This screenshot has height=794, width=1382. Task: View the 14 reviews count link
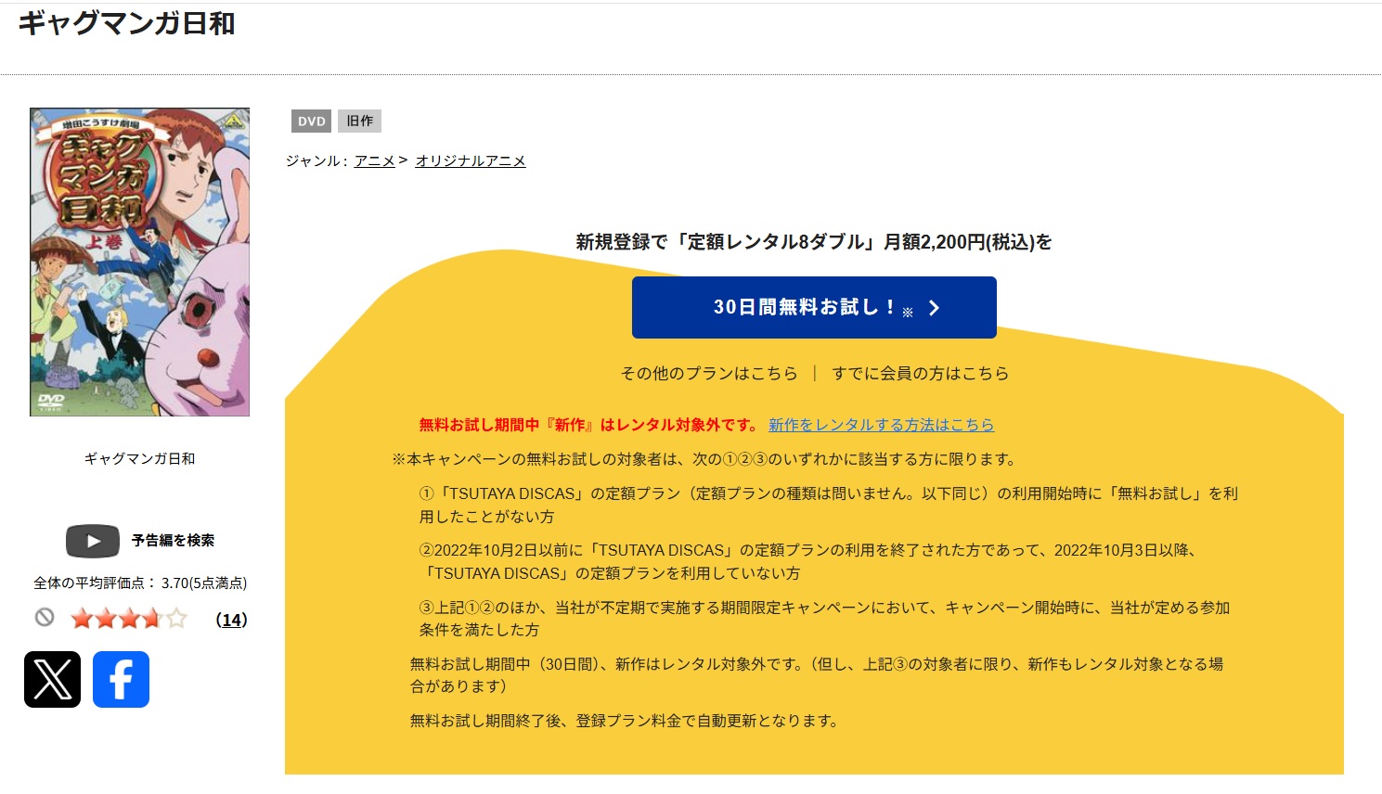coord(231,620)
